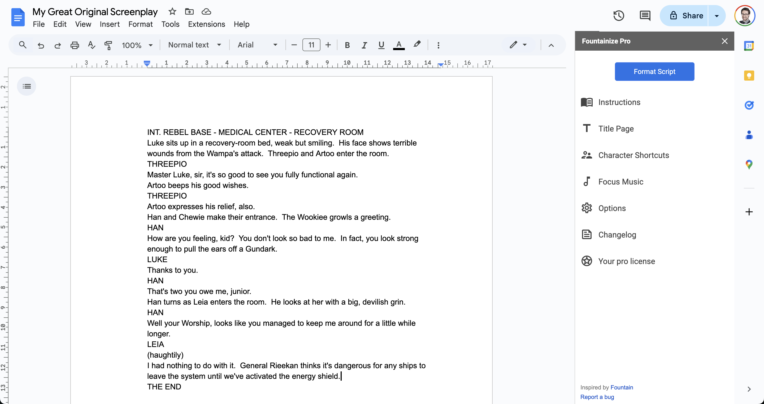
Task: Toggle italic formatting
Action: click(x=364, y=45)
